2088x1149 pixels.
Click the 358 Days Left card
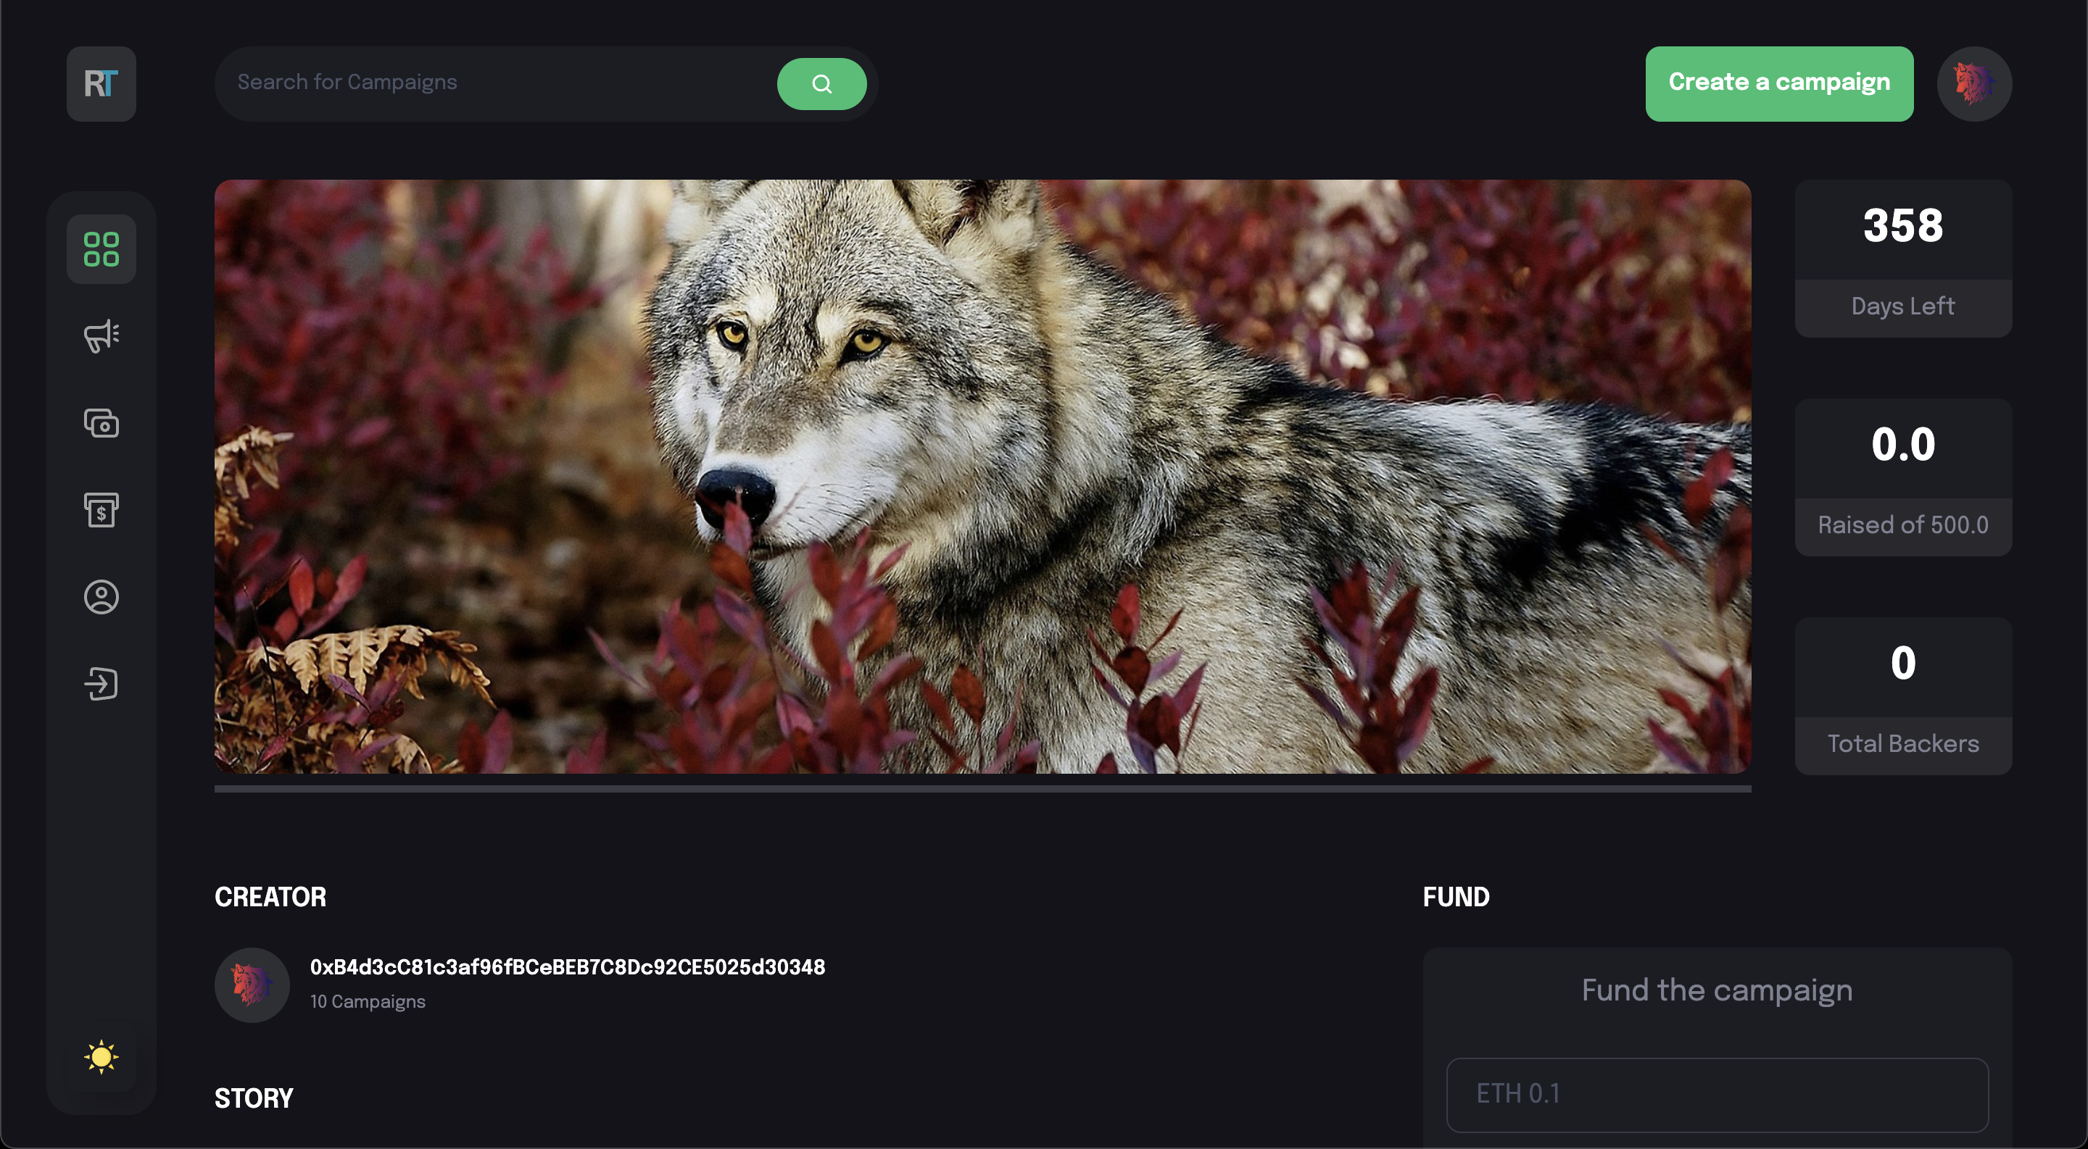tap(1902, 259)
